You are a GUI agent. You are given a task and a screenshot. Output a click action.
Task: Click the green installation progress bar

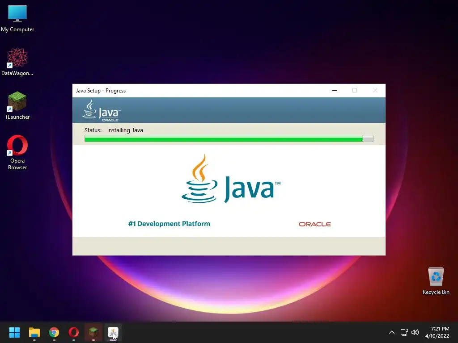[229, 138]
